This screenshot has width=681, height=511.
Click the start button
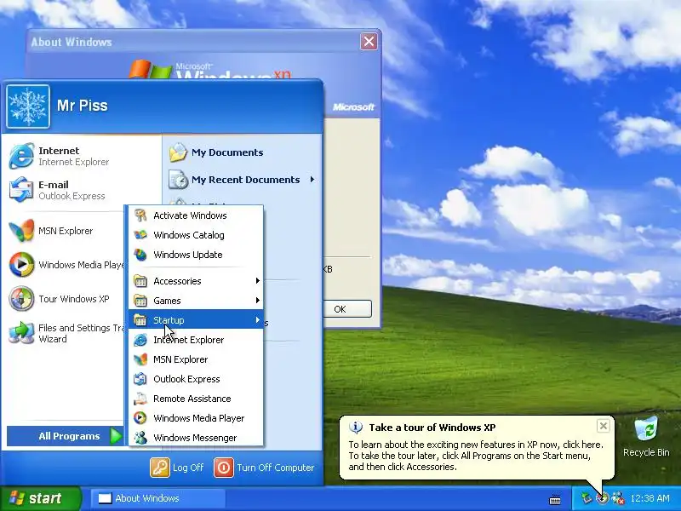coord(40,498)
